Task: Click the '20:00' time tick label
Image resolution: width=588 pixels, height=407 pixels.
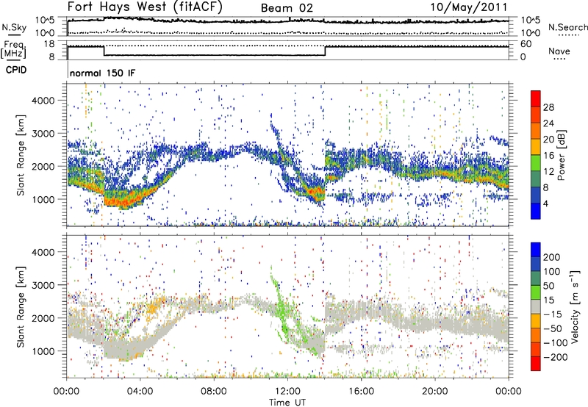Action: (434, 392)
